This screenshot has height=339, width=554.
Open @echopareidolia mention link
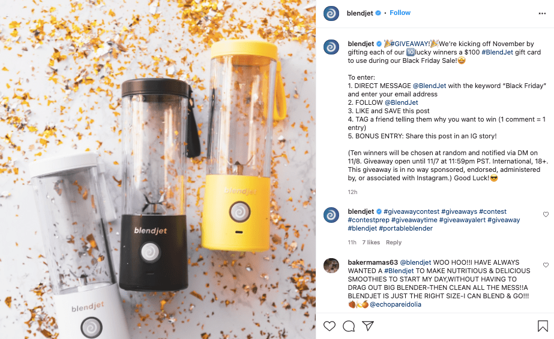tap(396, 304)
